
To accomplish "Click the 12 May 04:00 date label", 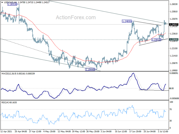I will [x=64, y=131].
